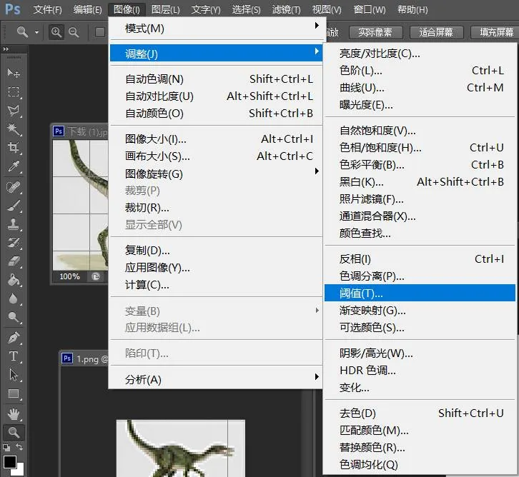The height and width of the screenshot is (477, 519).
Task: Click the Photoshop Ps logo
Action: (13, 9)
